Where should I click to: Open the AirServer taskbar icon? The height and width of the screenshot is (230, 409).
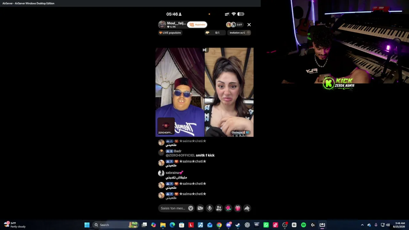322,225
